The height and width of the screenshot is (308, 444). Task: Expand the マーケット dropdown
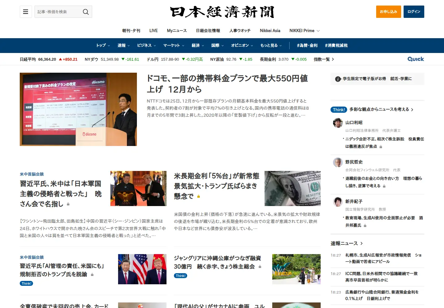pos(174,45)
